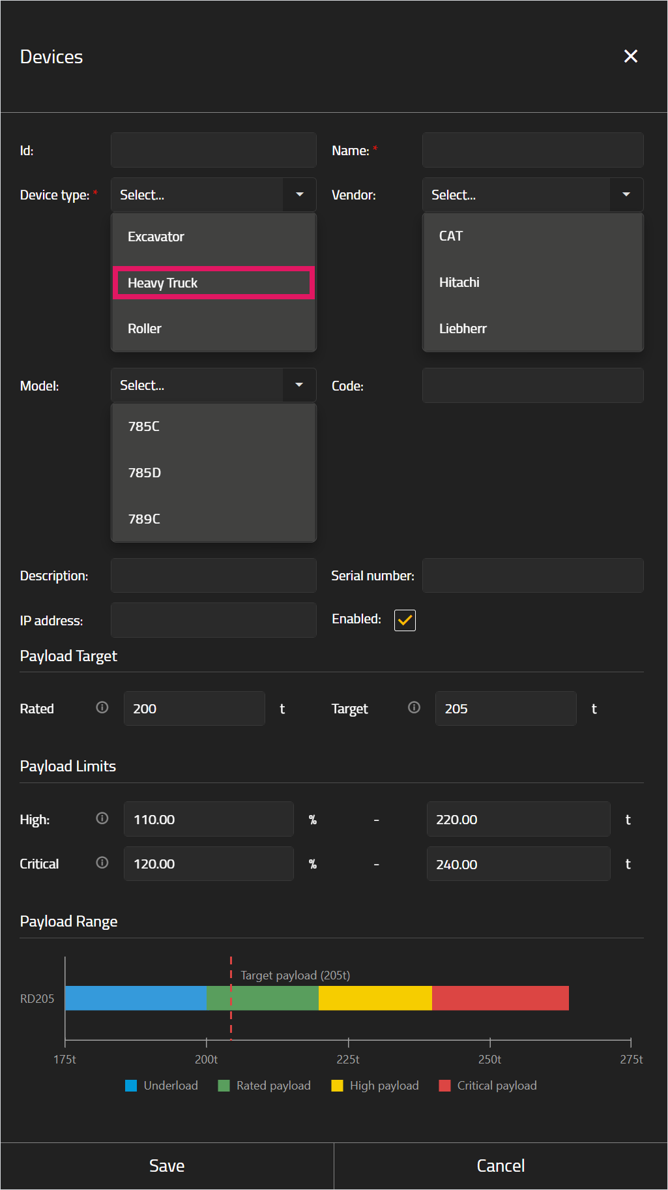Focus the Name input field

point(533,150)
